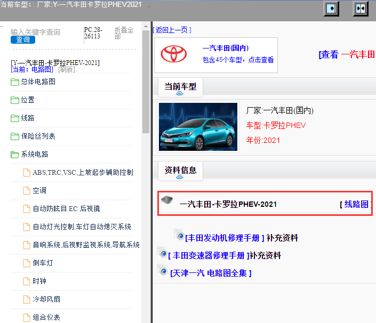This screenshot has width=376, height=323.
Task: Select 保险丝列表 tree item
Action: coord(38,136)
